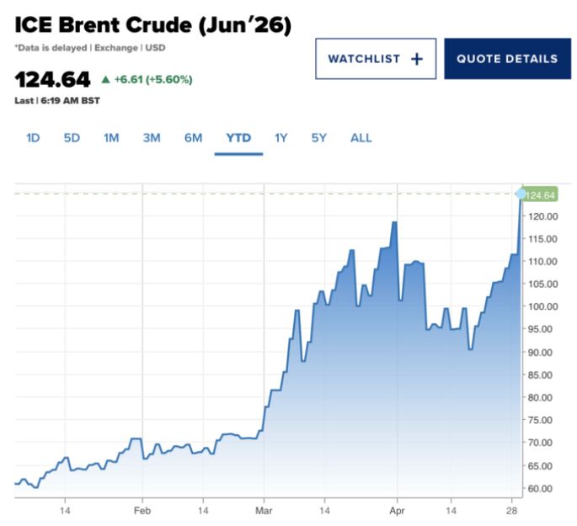The width and height of the screenshot is (577, 526).
Task: Show the 1M chart range
Action: 111,138
